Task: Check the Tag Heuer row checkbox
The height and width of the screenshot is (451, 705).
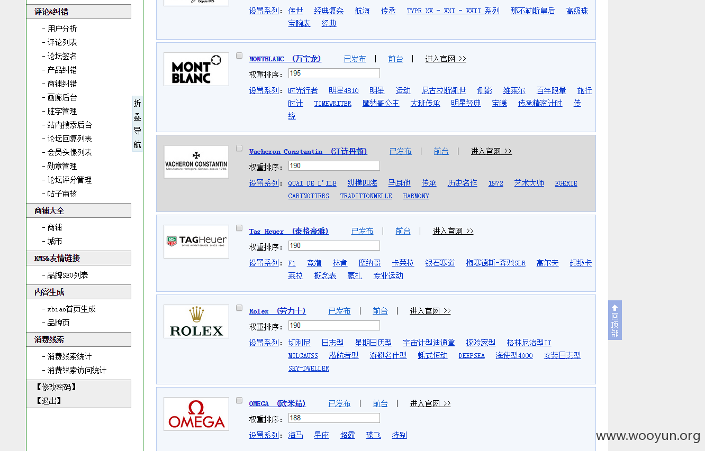Action: click(239, 228)
